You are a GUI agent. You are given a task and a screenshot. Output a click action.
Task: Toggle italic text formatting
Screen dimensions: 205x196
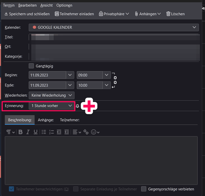tap(28, 132)
